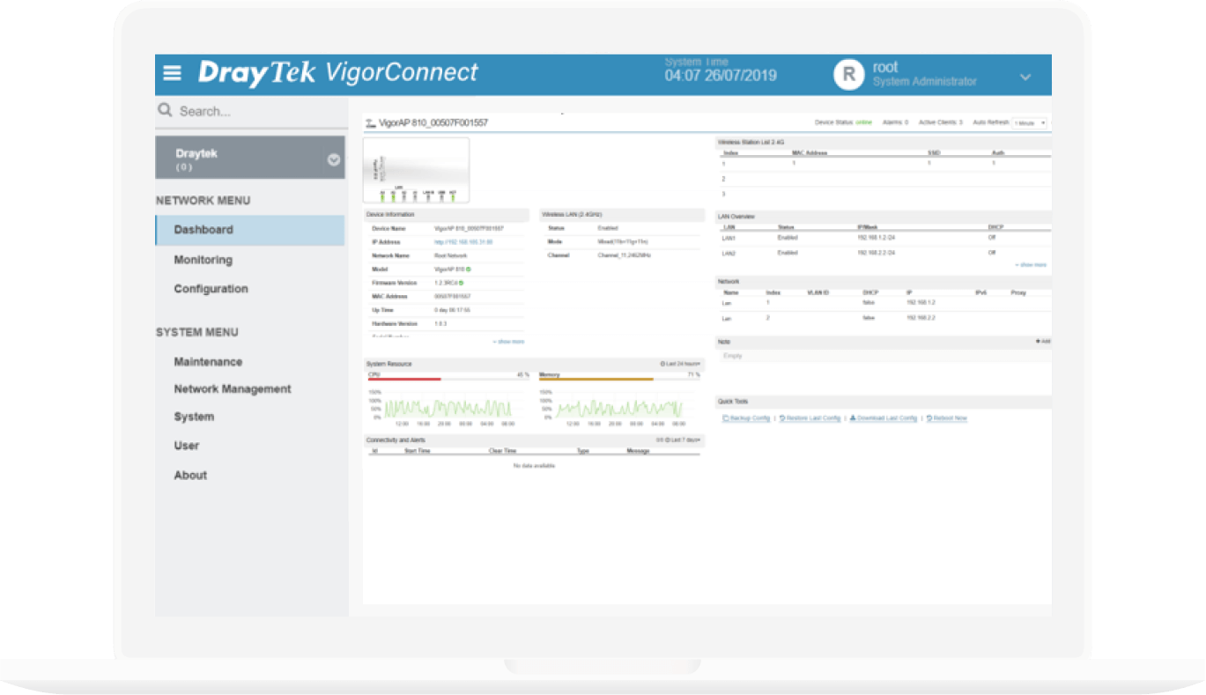Viewport: 1206px width, 695px height.
Task: Show more LAN Overview rows
Action: (1031, 265)
